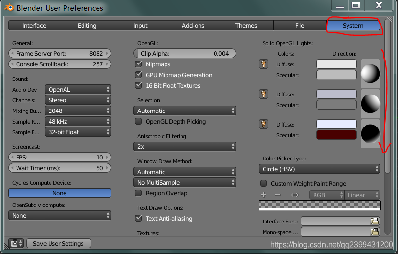The image size is (398, 254).
Task: Increase Console Scrollback with right arrow
Action: [x=107, y=64]
